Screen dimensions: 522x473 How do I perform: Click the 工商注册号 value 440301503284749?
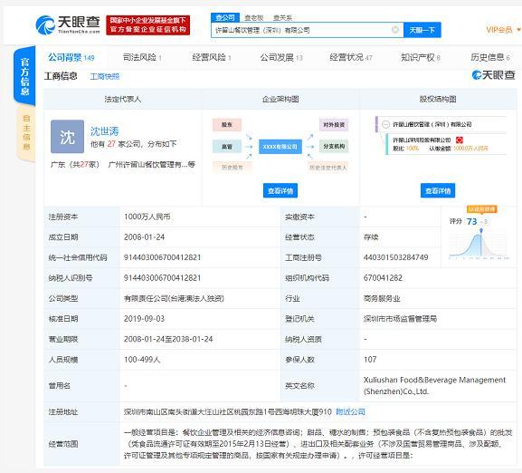(x=396, y=257)
